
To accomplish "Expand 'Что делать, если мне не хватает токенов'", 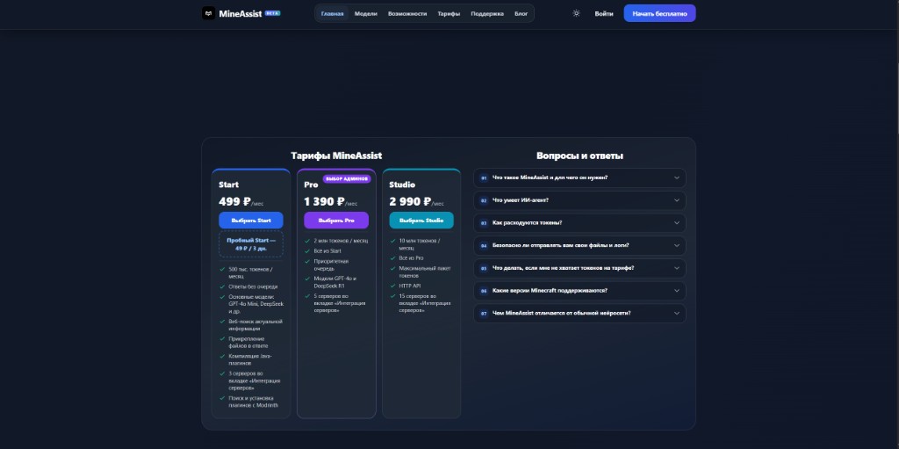I will click(x=579, y=268).
